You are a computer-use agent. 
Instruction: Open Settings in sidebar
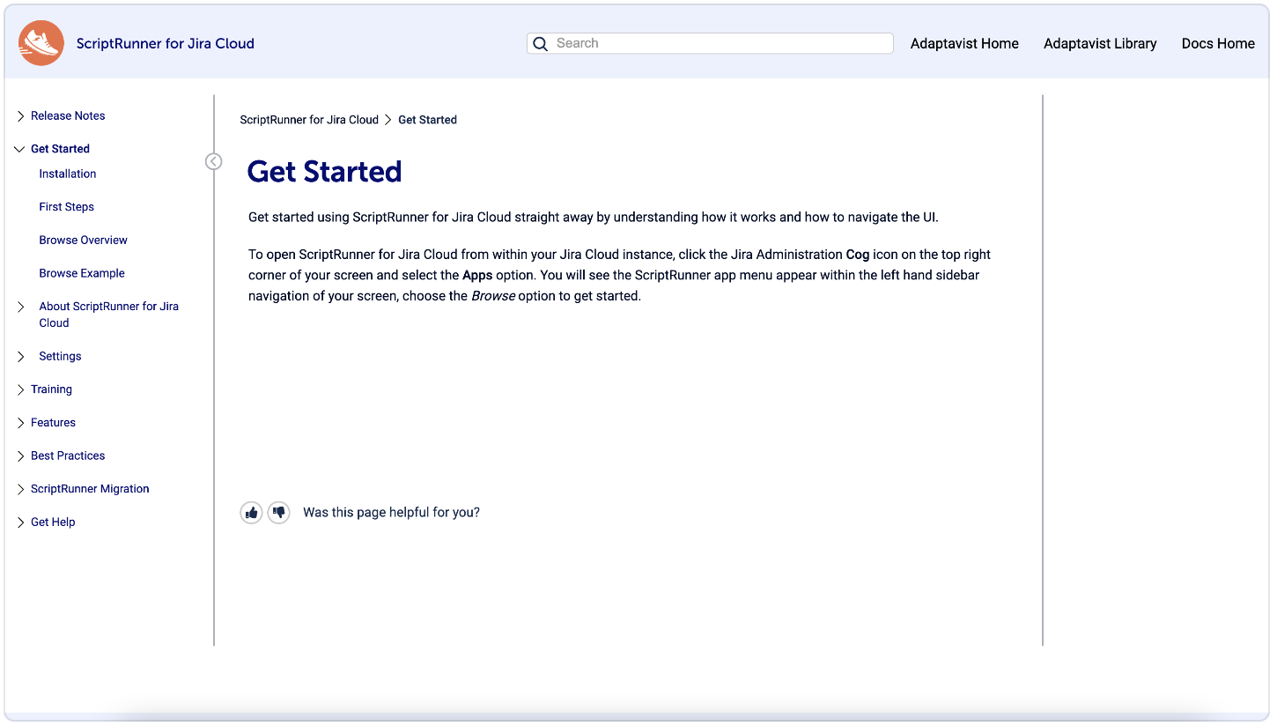click(x=60, y=356)
